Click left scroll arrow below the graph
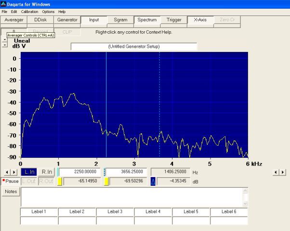This screenshot has height=231, width=290. (x=7, y=172)
